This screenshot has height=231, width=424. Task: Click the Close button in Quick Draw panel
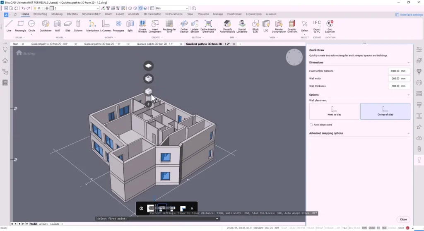pyautogui.click(x=403, y=219)
